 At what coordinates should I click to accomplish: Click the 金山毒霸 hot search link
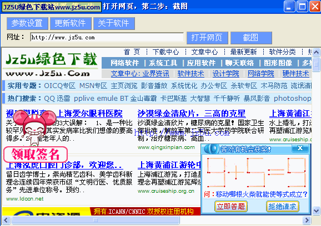click(143, 99)
